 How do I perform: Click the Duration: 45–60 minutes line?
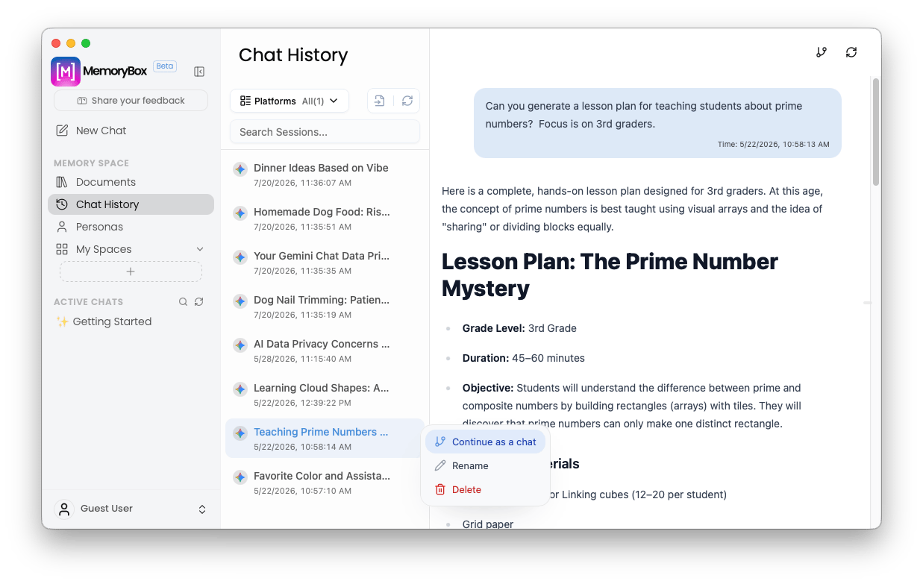[524, 358]
